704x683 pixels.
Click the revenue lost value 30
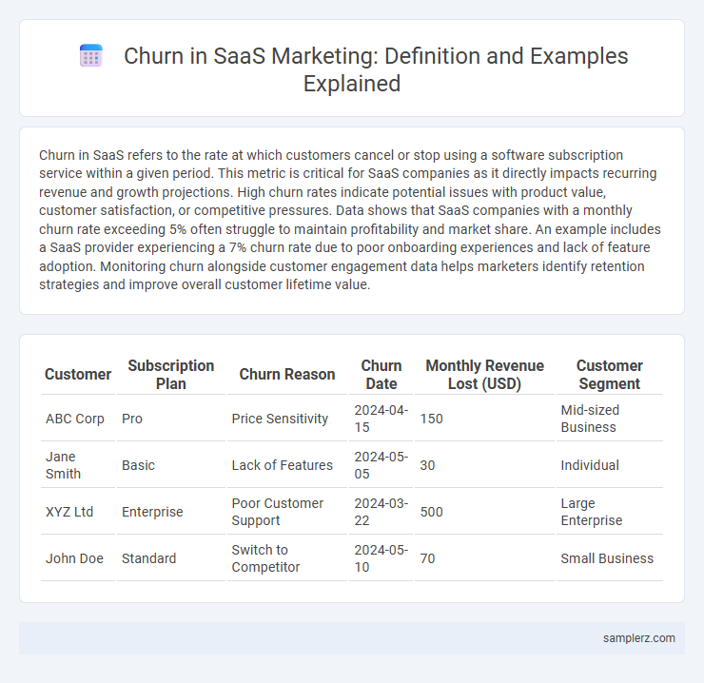click(427, 465)
